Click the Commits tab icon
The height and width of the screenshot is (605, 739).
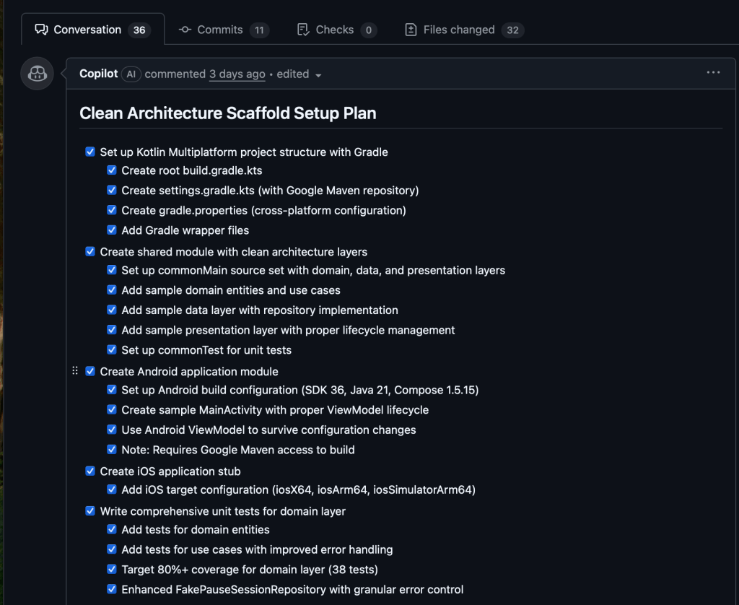coord(185,30)
